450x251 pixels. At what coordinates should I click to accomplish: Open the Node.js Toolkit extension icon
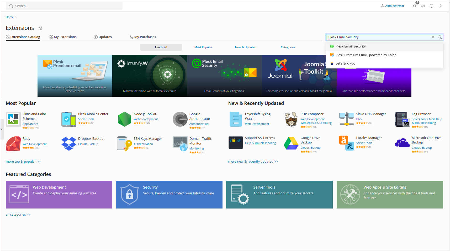point(124,119)
